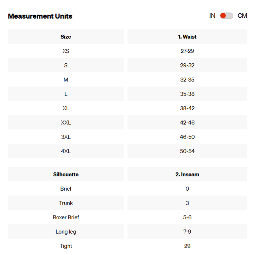The width and height of the screenshot is (255, 255).
Task: Choose the L size cell
Action: pos(66,94)
